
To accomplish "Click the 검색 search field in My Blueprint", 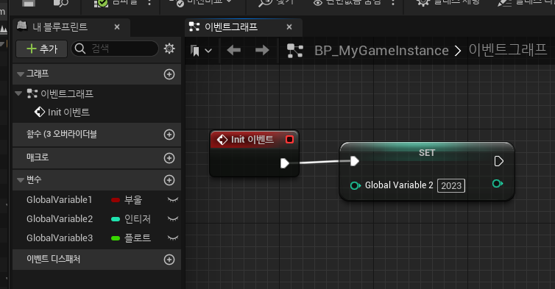I will coord(115,49).
